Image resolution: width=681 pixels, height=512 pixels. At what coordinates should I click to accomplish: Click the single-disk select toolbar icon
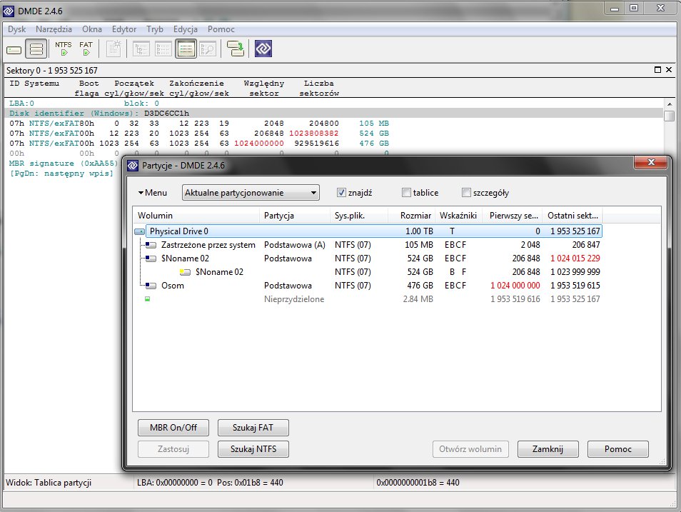(x=14, y=49)
